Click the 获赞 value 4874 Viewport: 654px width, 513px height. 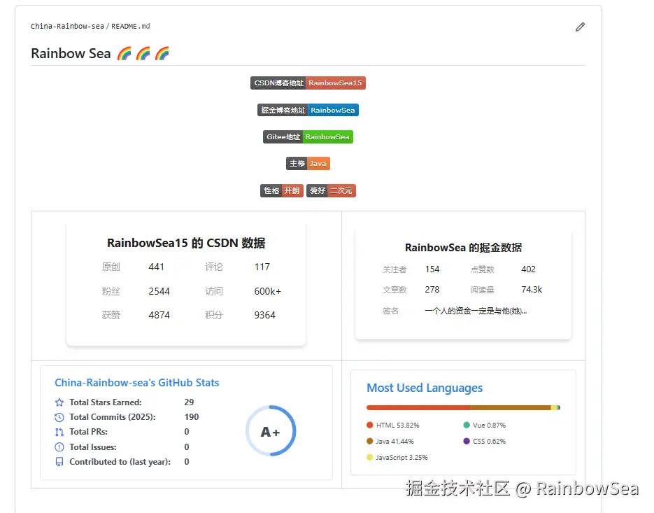click(159, 315)
